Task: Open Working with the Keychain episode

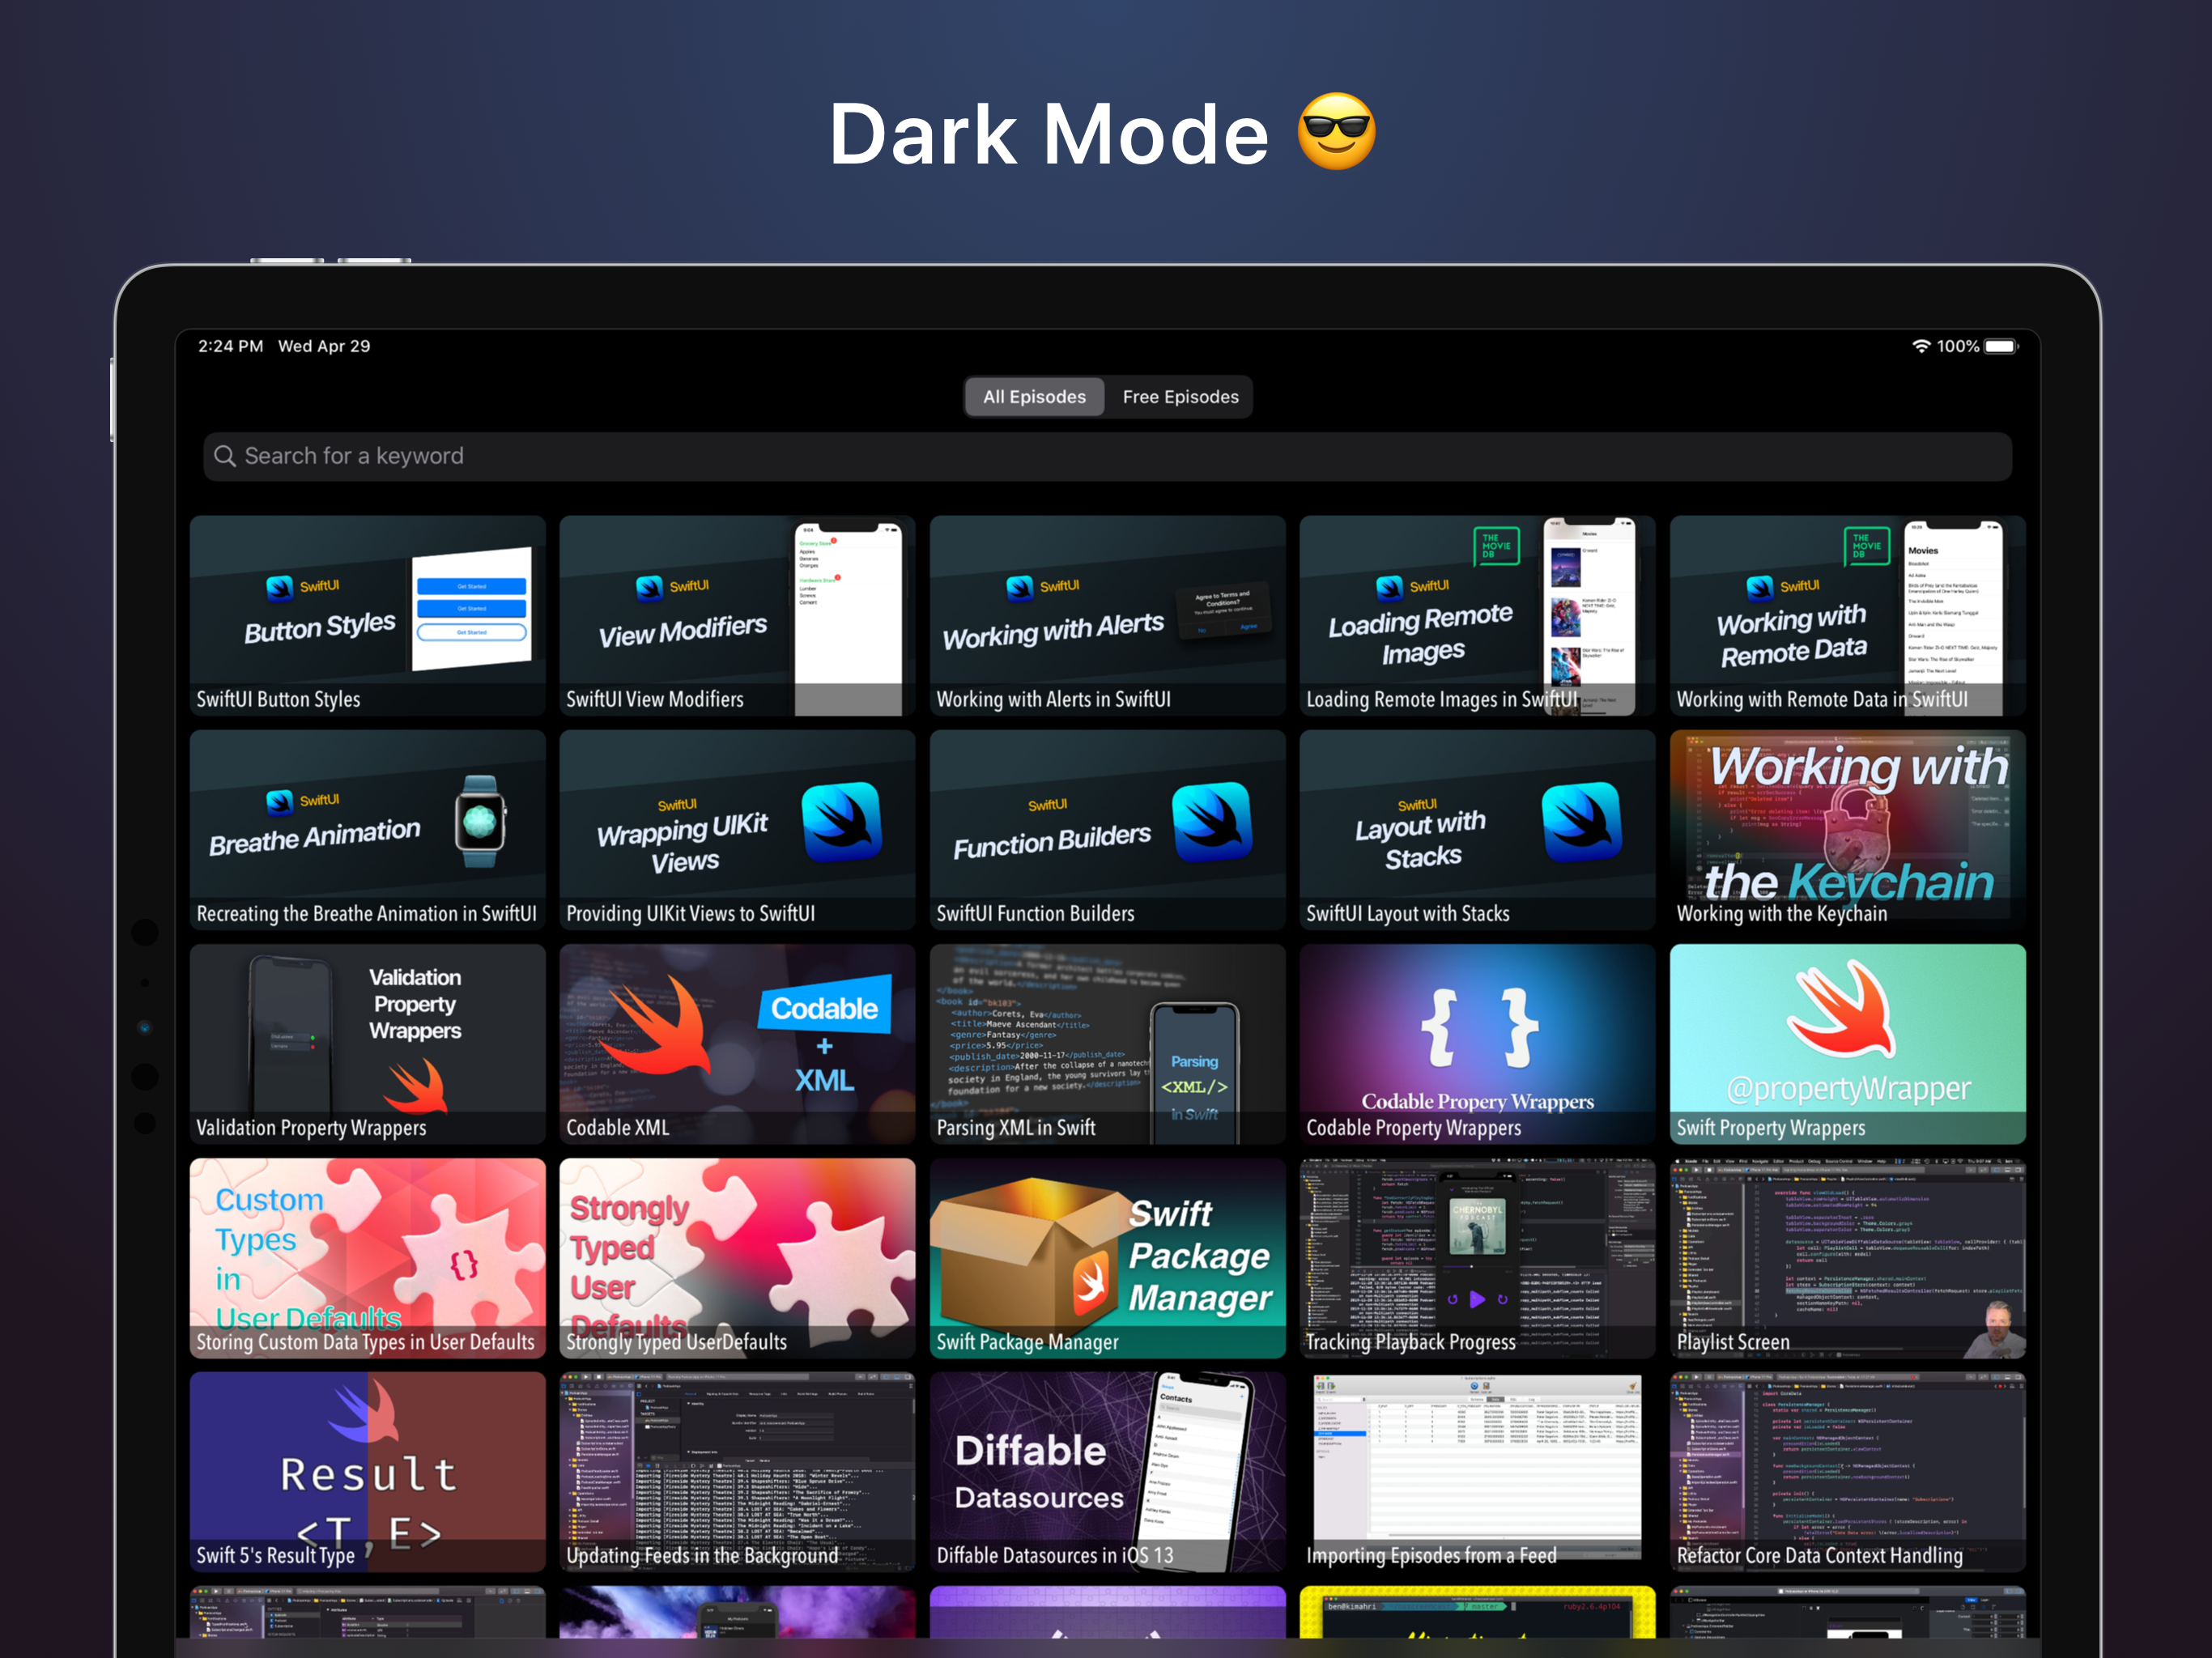Action: [1848, 830]
